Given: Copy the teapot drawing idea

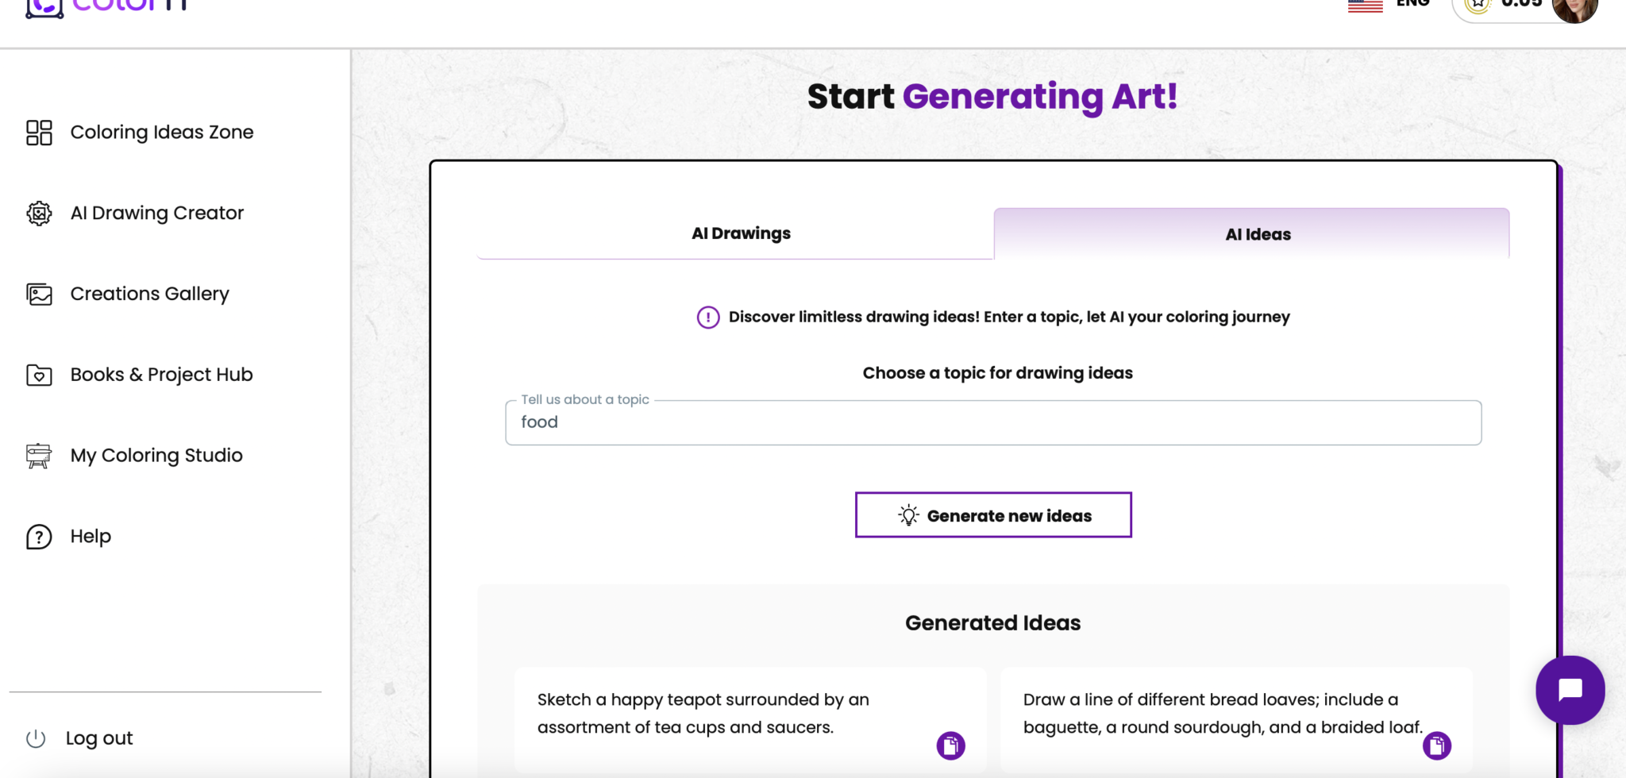Looking at the screenshot, I should click(950, 745).
